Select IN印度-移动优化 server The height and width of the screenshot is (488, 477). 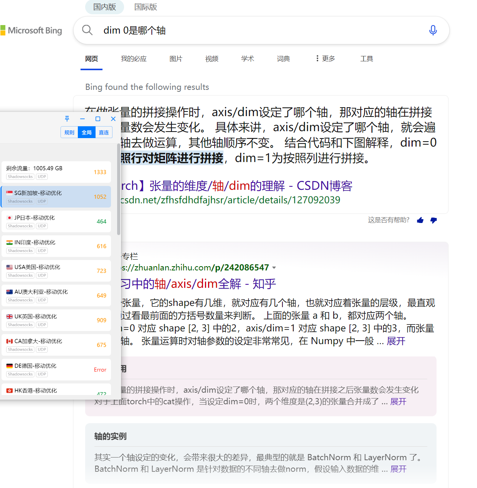point(56,246)
